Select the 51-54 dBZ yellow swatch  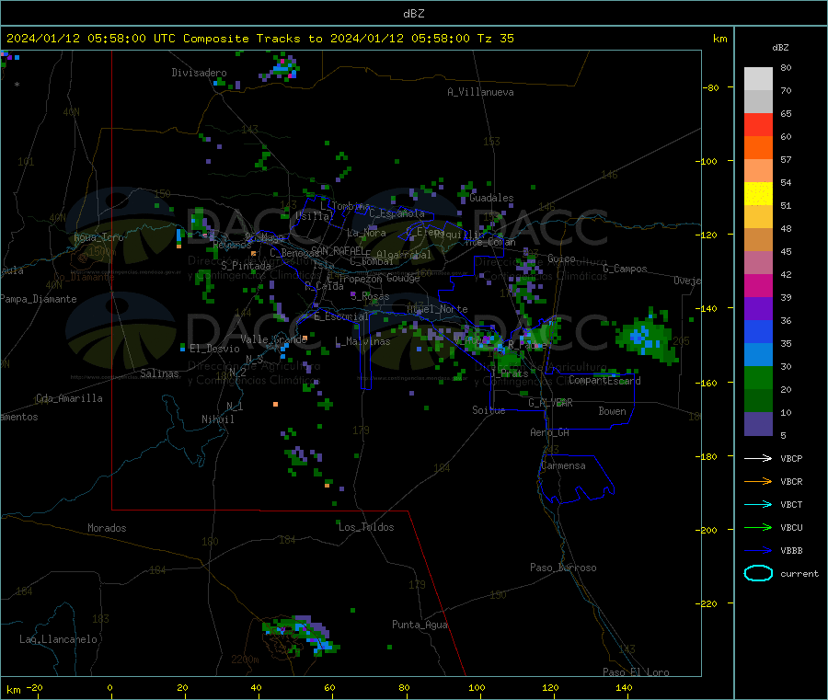click(x=758, y=194)
